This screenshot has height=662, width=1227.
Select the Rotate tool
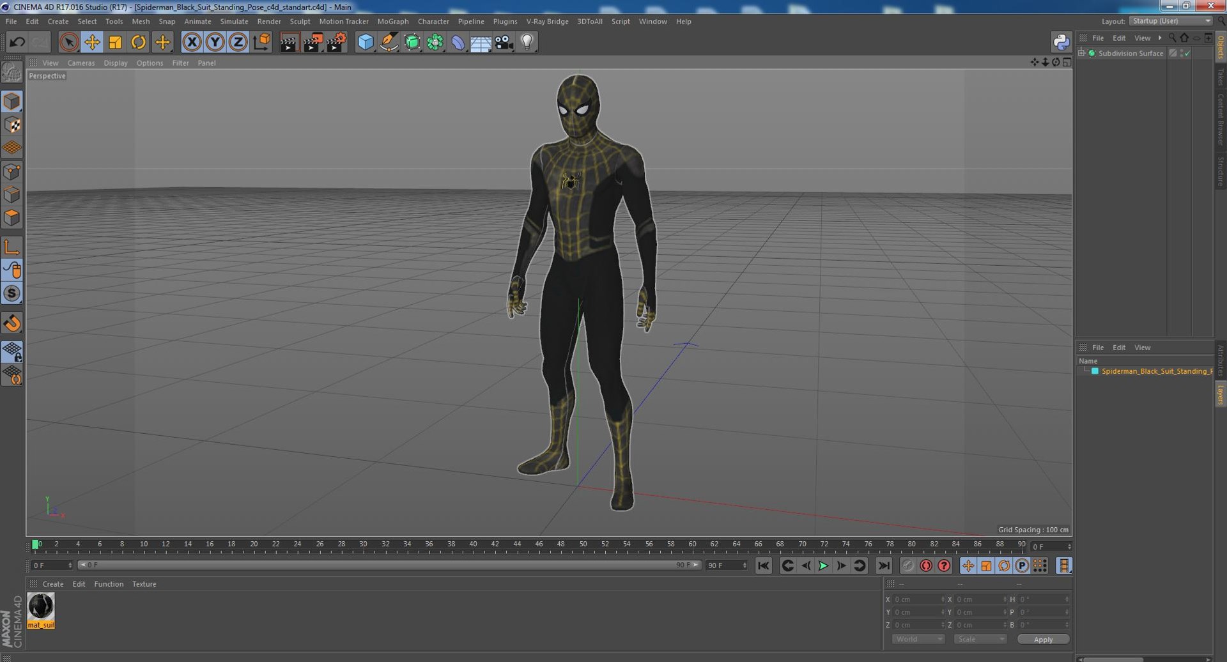point(138,43)
